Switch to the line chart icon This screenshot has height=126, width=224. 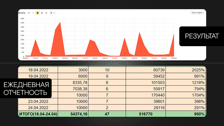click(x=33, y=13)
